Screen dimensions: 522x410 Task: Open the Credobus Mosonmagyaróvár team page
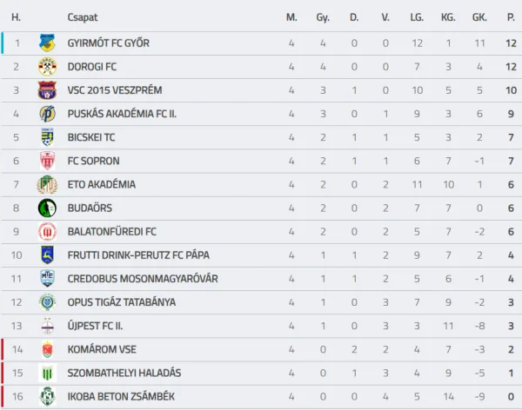pyautogui.click(x=142, y=279)
